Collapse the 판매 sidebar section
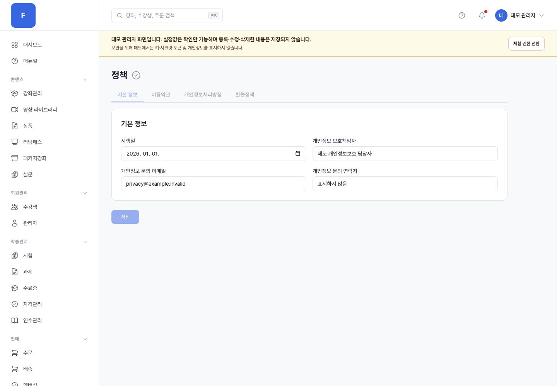 (x=85, y=339)
